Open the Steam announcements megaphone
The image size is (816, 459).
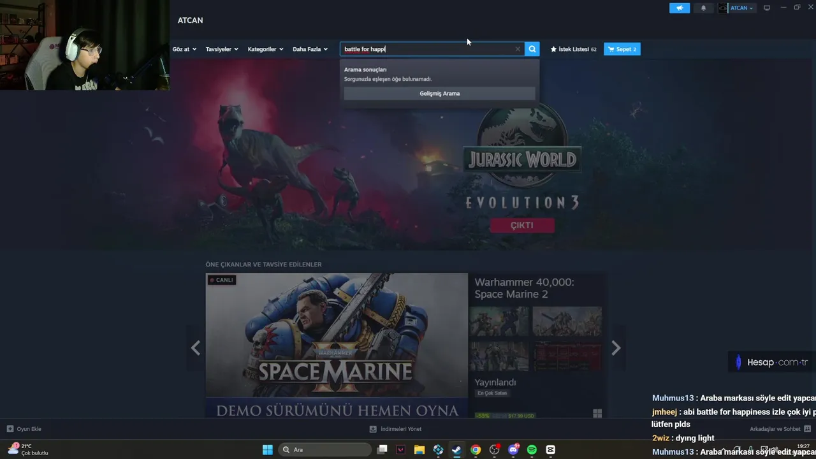tap(680, 8)
